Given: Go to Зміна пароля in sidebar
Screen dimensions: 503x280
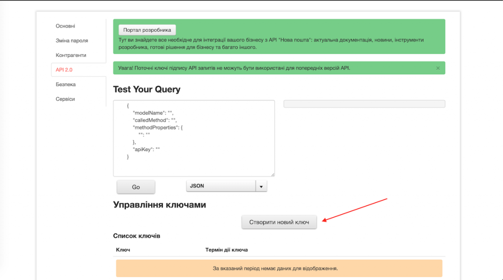Looking at the screenshot, I should (72, 41).
